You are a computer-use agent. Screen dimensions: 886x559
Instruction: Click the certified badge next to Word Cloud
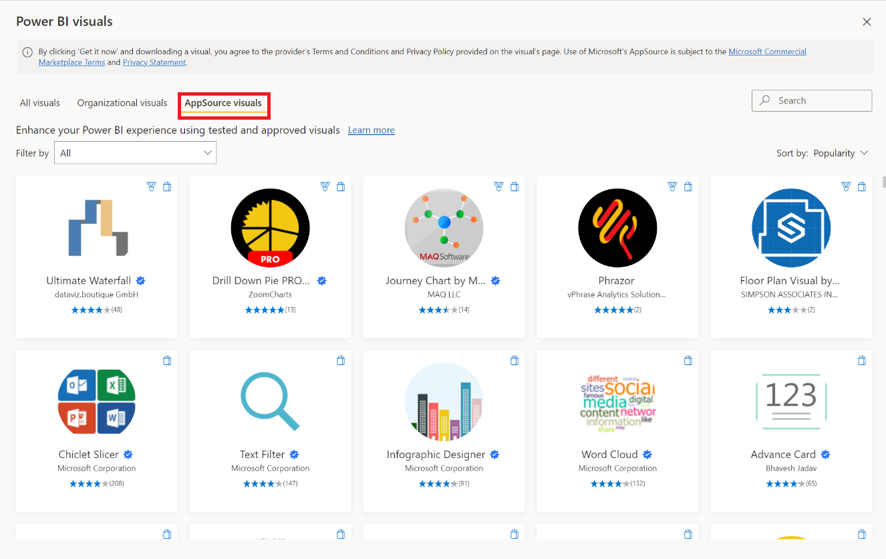(x=646, y=454)
